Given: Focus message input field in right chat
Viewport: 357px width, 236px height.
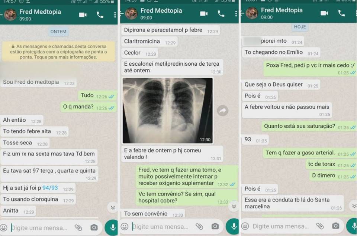Looking at the screenshot, I should tap(281, 226).
